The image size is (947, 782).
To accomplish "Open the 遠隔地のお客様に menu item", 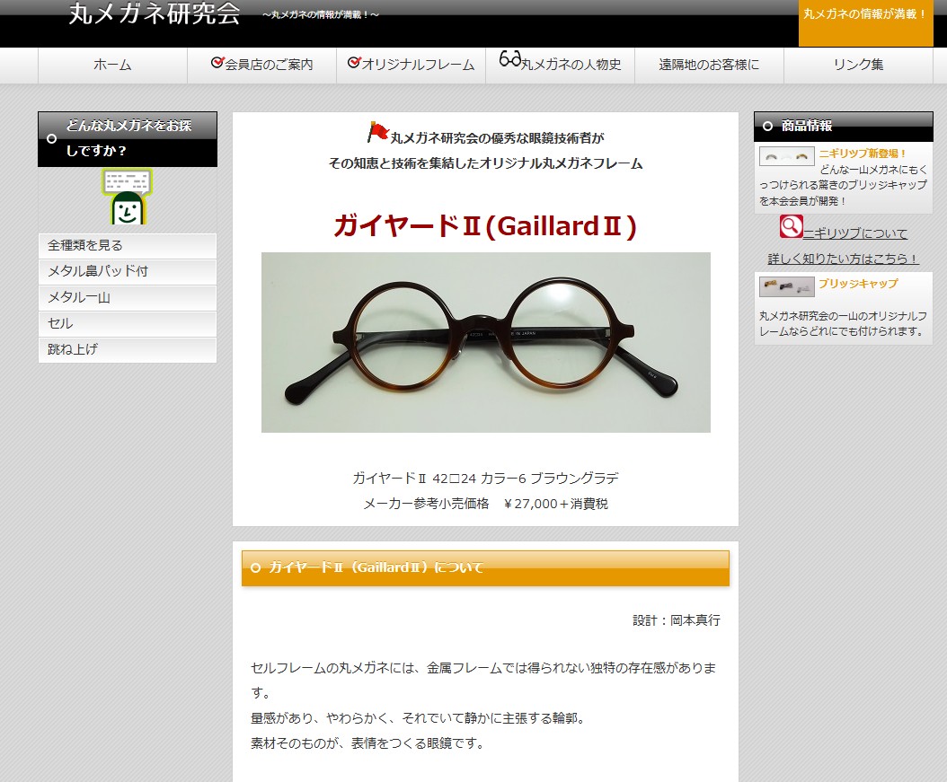I will 708,65.
